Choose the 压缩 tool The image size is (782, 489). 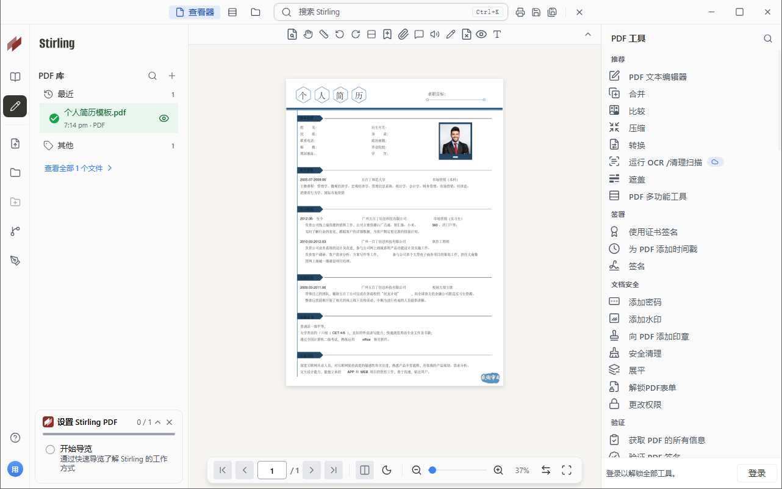coord(637,128)
